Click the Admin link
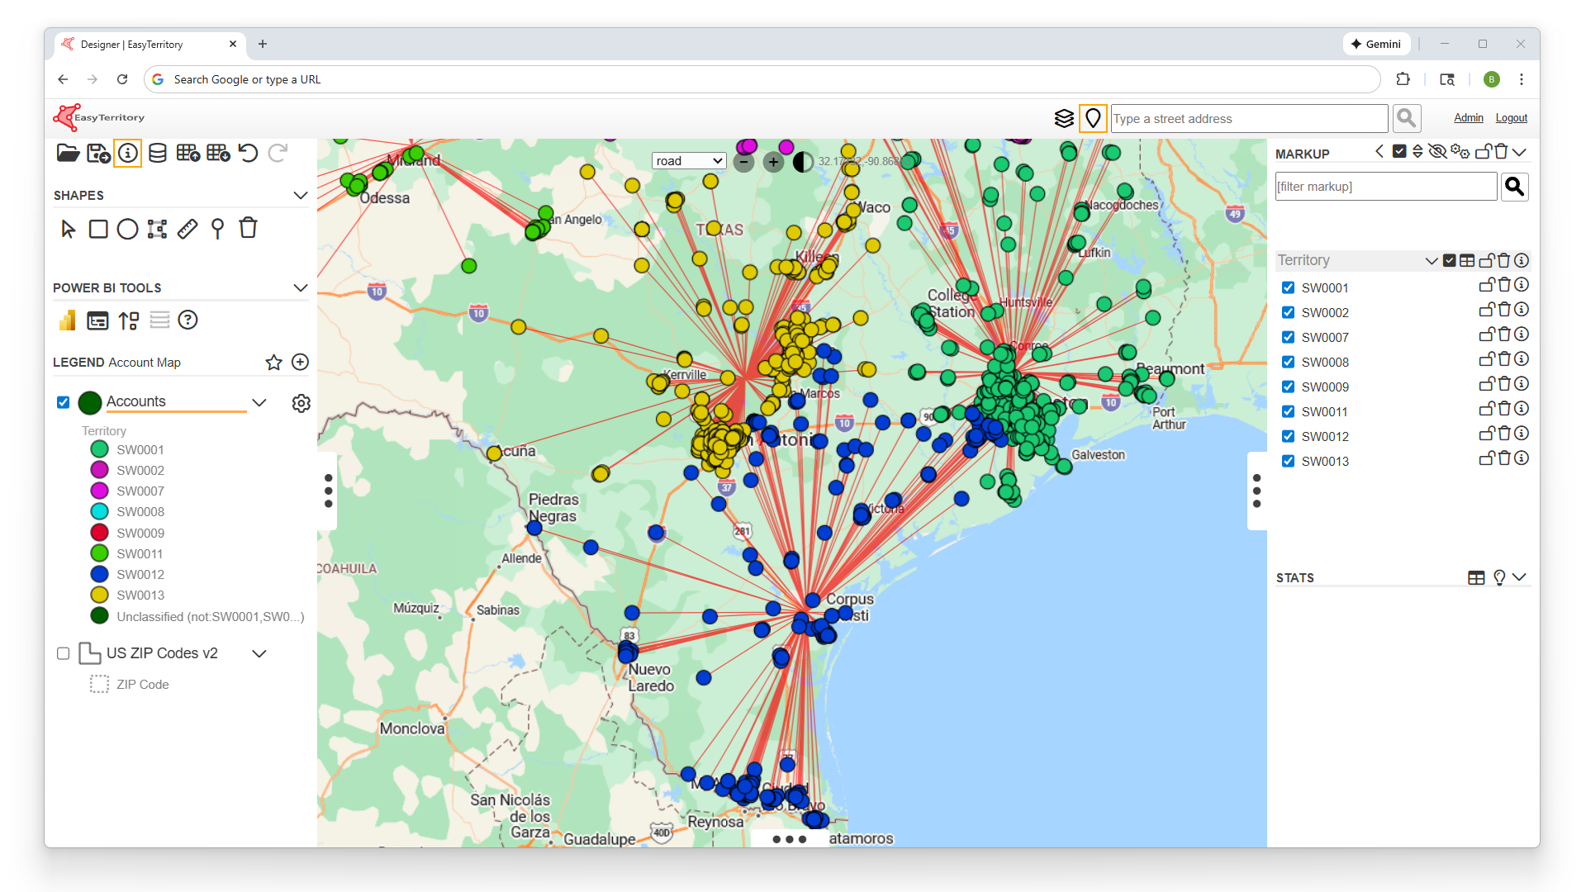The height and width of the screenshot is (892, 1586). 1468,118
